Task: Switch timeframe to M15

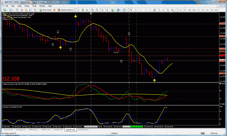Action: [x=190, y=10]
